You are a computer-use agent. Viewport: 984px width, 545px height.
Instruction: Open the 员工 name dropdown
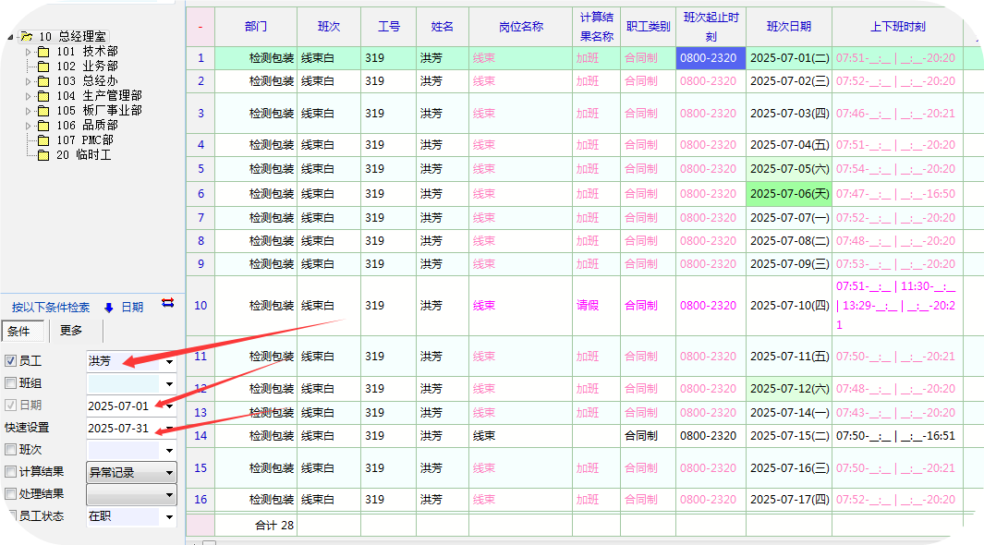(169, 361)
